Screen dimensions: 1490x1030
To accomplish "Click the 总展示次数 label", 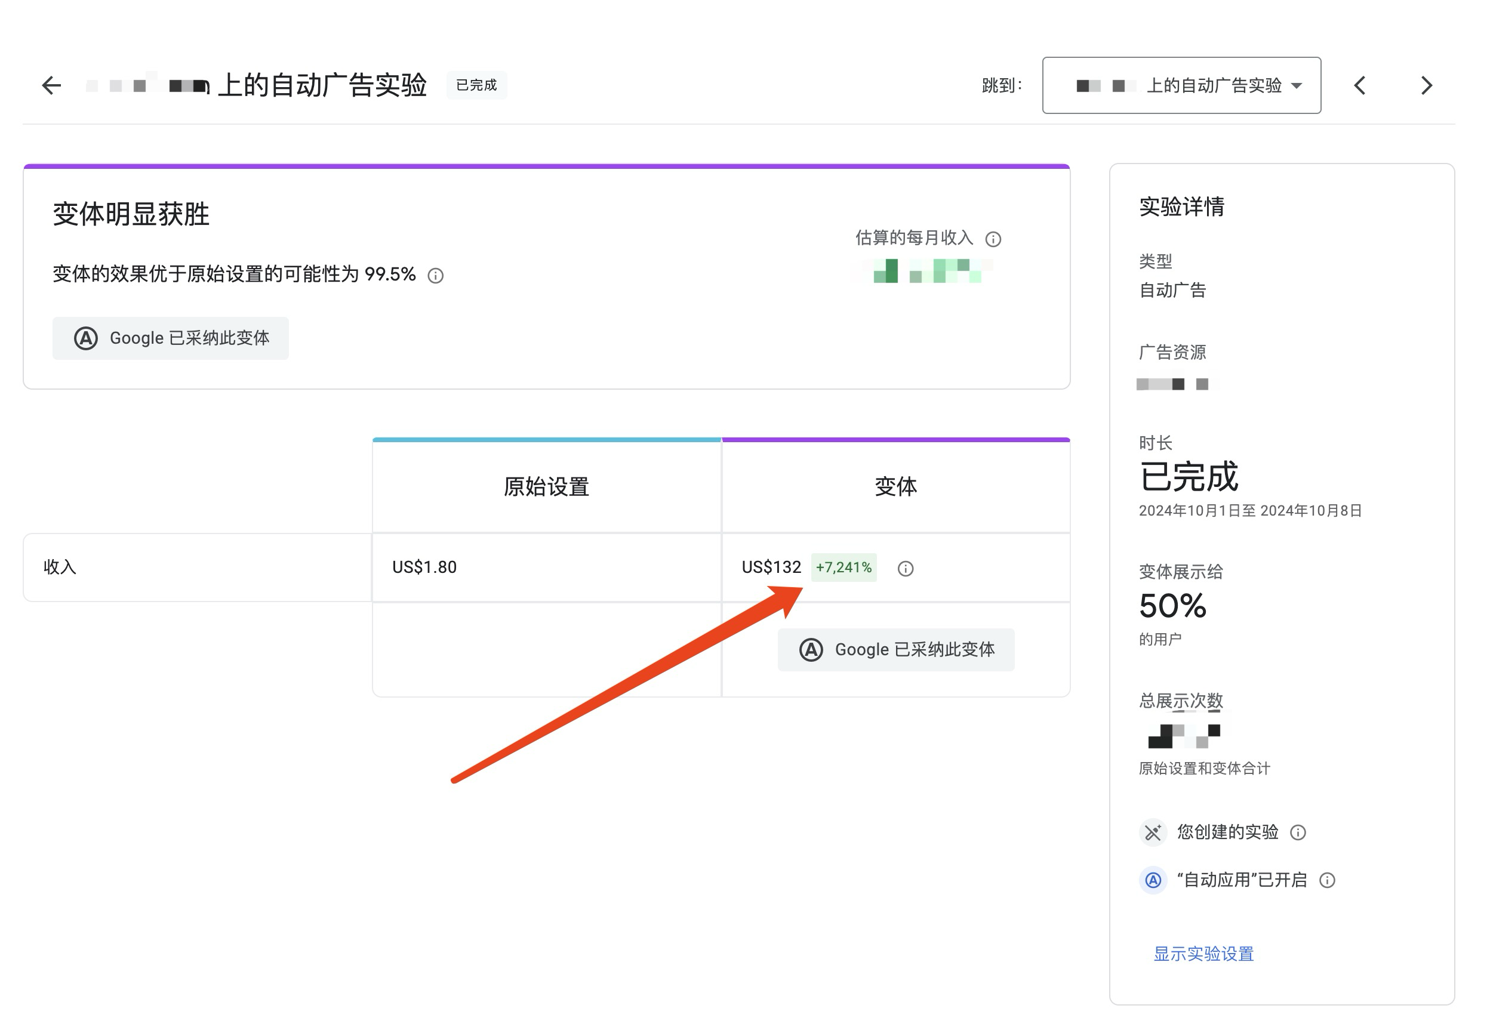I will [1181, 701].
